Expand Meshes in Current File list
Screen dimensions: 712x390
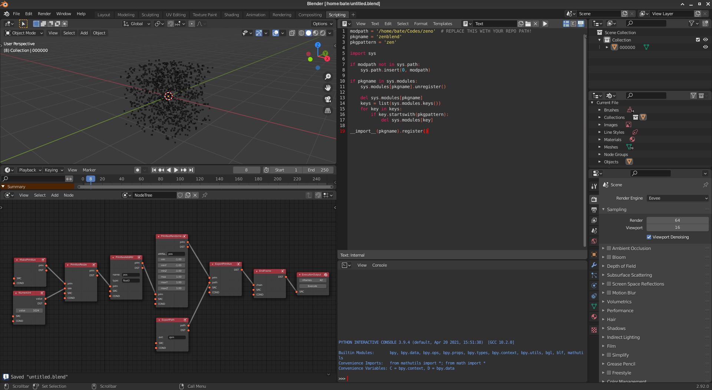point(600,147)
